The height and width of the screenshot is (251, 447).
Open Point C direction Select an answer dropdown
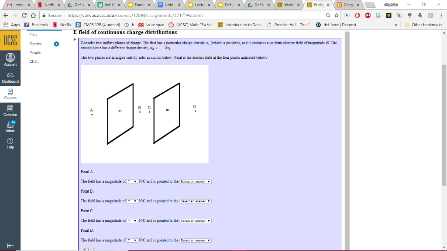tap(195, 221)
